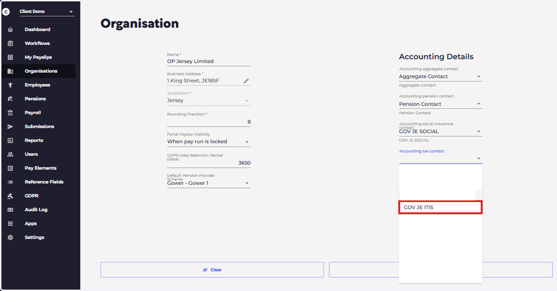Click the Organisation page heading
Viewport: 557px width, 291px height.
click(140, 24)
